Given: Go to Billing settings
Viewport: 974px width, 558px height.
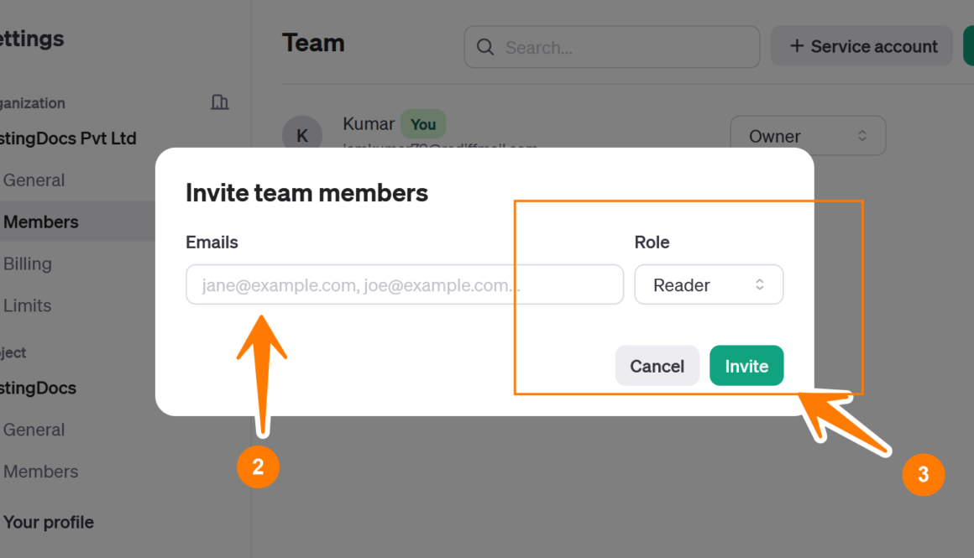Looking at the screenshot, I should (28, 264).
